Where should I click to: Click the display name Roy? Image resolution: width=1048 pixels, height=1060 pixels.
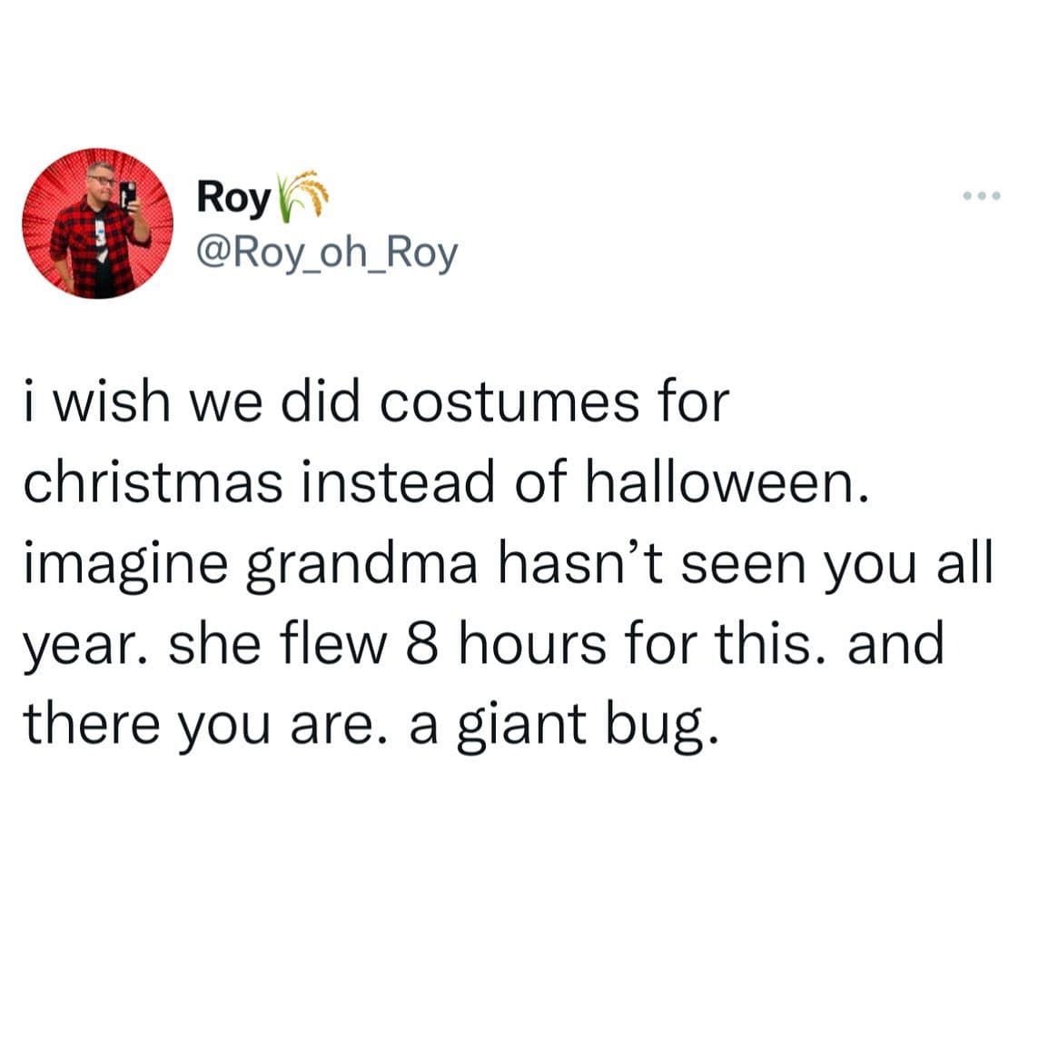[233, 196]
